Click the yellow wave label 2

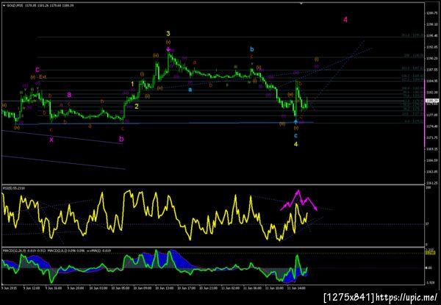pyautogui.click(x=137, y=107)
